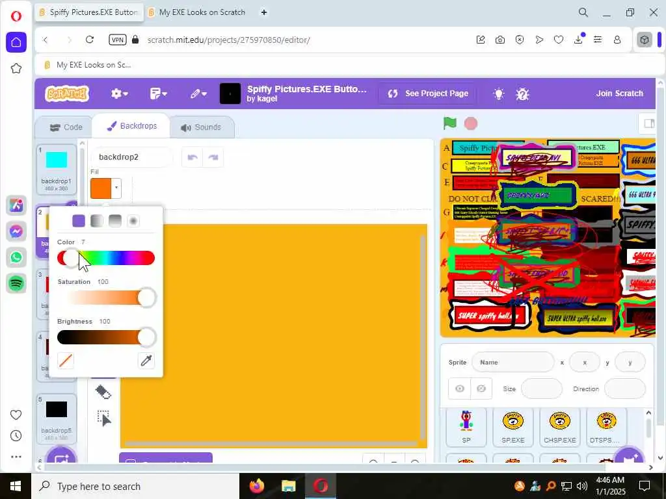This screenshot has height=499, width=666.
Task: Choose vertical gradient fill style
Action: click(x=115, y=221)
